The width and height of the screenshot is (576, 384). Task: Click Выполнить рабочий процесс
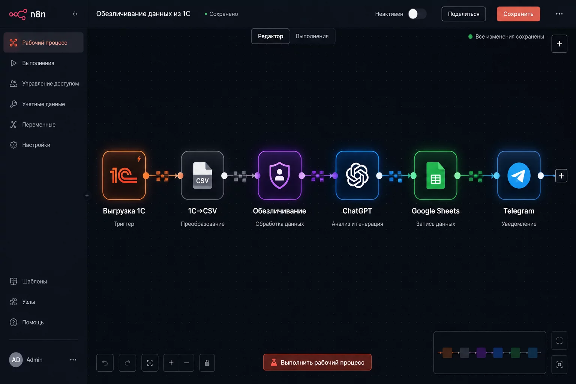[x=317, y=362]
